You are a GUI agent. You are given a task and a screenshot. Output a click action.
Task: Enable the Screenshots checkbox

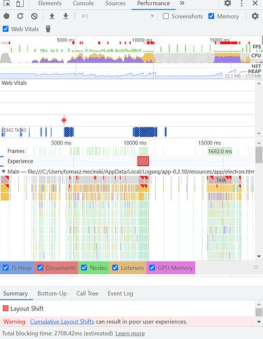coord(165,16)
